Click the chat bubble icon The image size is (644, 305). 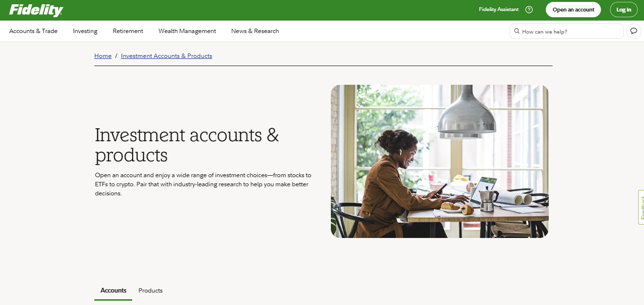click(634, 31)
